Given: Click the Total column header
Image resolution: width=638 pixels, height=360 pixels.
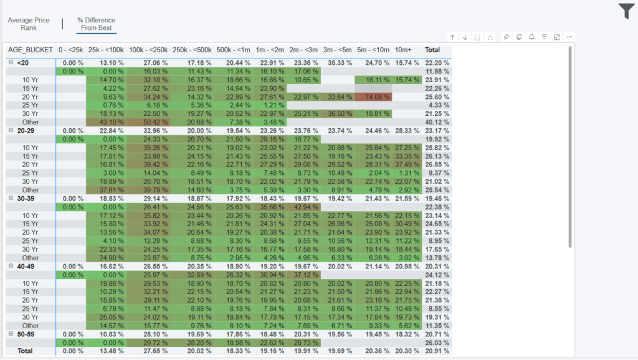Looking at the screenshot, I should pyautogui.click(x=432, y=50).
